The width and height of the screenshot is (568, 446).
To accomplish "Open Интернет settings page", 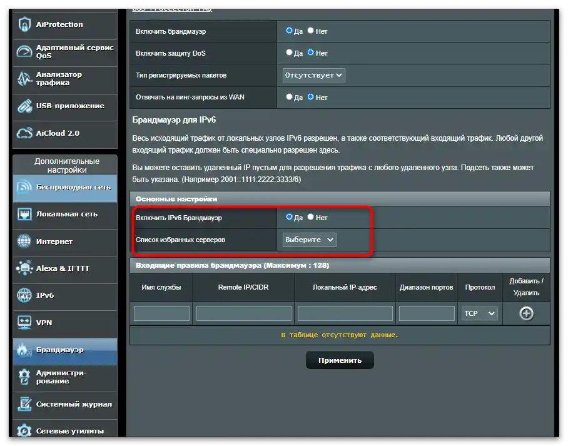I will pyautogui.click(x=65, y=241).
